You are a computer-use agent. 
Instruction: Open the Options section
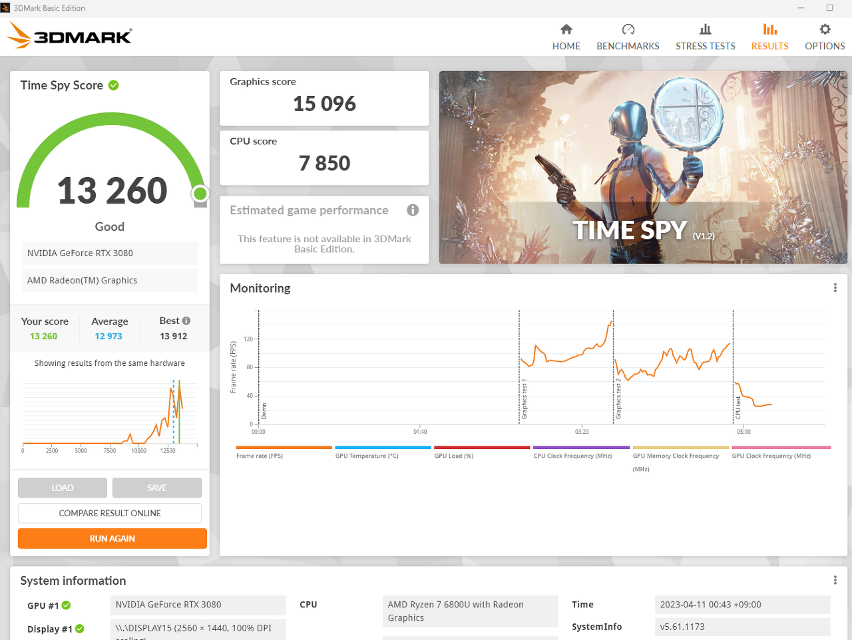coord(825,37)
